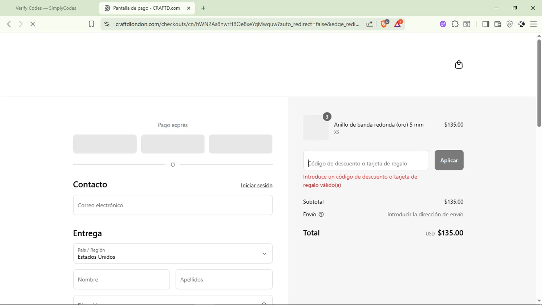This screenshot has height=305, width=542.
Task: Click the third express payment button
Action: [241, 144]
